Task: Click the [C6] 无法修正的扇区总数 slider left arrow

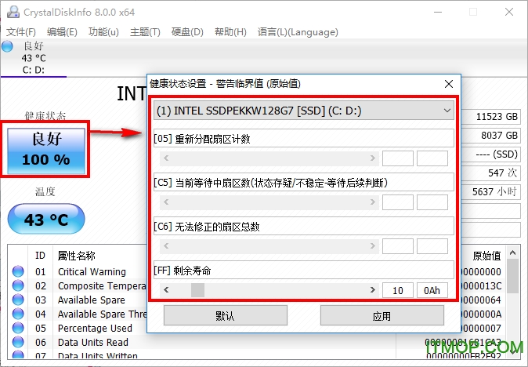Action: click(x=166, y=246)
